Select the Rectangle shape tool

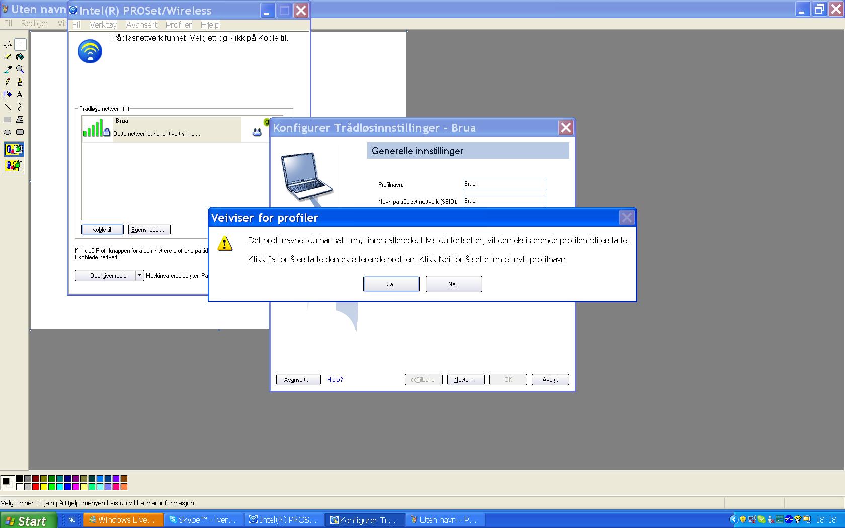(8, 120)
